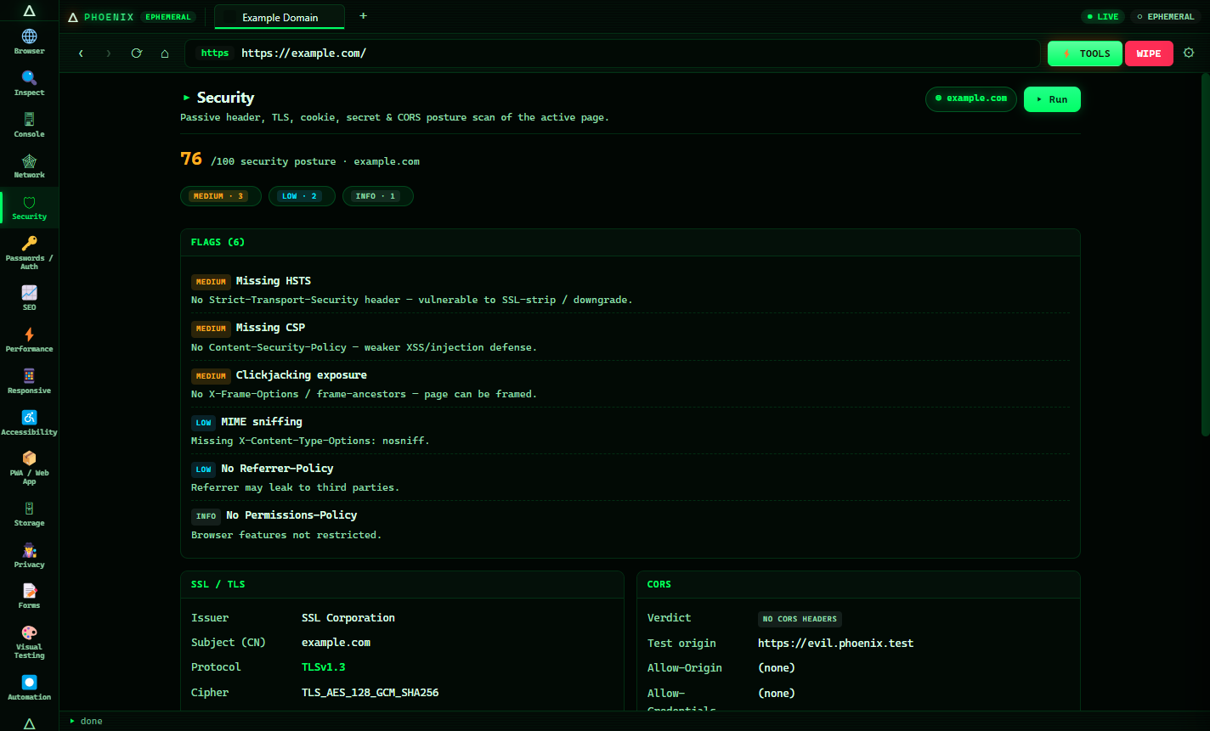Viewport: 1210px width, 731px height.
Task: Select the Missing HSTS flag
Action: coord(630,290)
